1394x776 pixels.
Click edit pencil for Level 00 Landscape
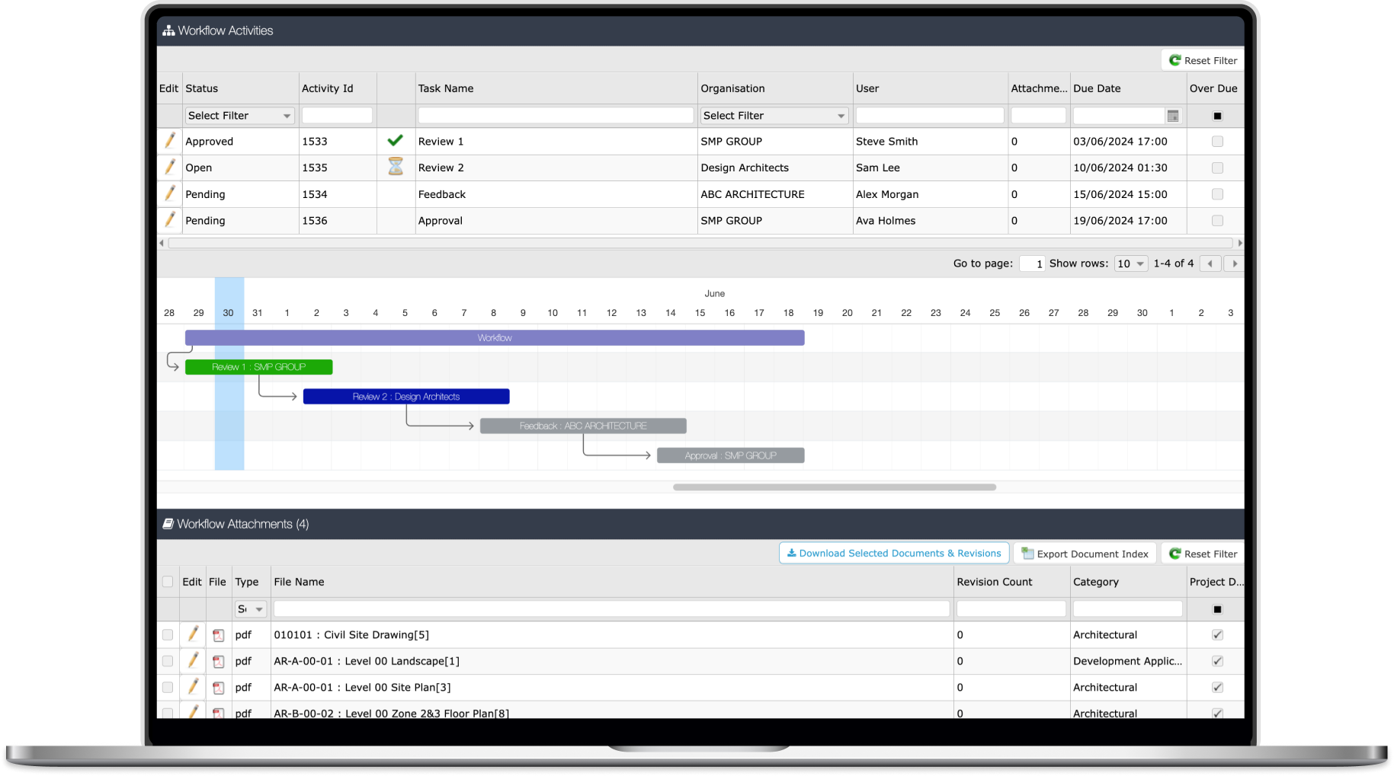tap(194, 660)
